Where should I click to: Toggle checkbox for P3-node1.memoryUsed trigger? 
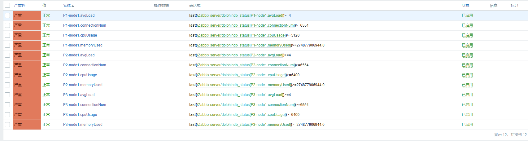pos(7,125)
